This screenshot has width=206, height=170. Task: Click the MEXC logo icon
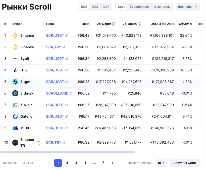tap(15, 128)
